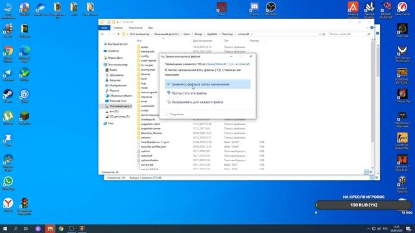Sort by the Name column header
Viewport: 415px width, 233px height.
click(139, 41)
